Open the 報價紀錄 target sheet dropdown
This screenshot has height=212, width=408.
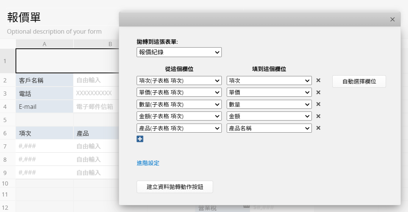pyautogui.click(x=179, y=52)
